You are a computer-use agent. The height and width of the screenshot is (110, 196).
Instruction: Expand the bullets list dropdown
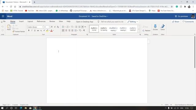pyautogui.click(x=65, y=27)
